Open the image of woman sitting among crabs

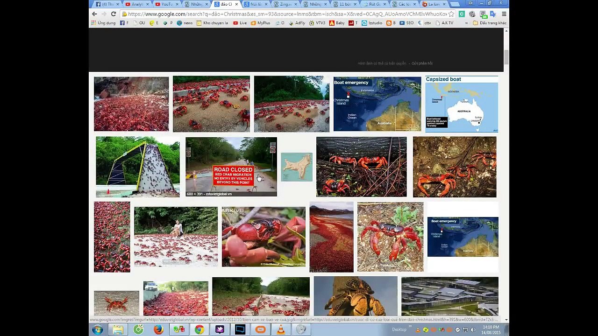[176, 237]
